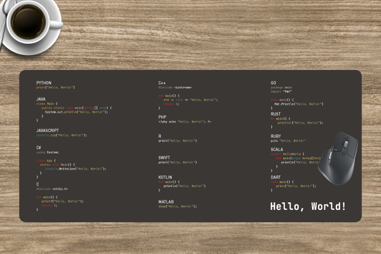The height and width of the screenshot is (254, 381).
Task: Select the "console.log" code line
Action: 62,135
